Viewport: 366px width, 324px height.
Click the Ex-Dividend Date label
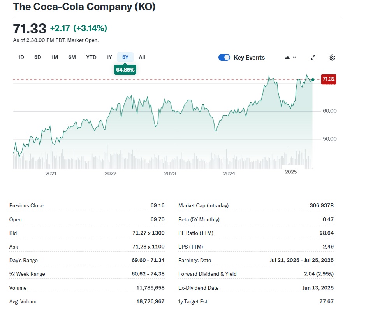click(x=199, y=288)
